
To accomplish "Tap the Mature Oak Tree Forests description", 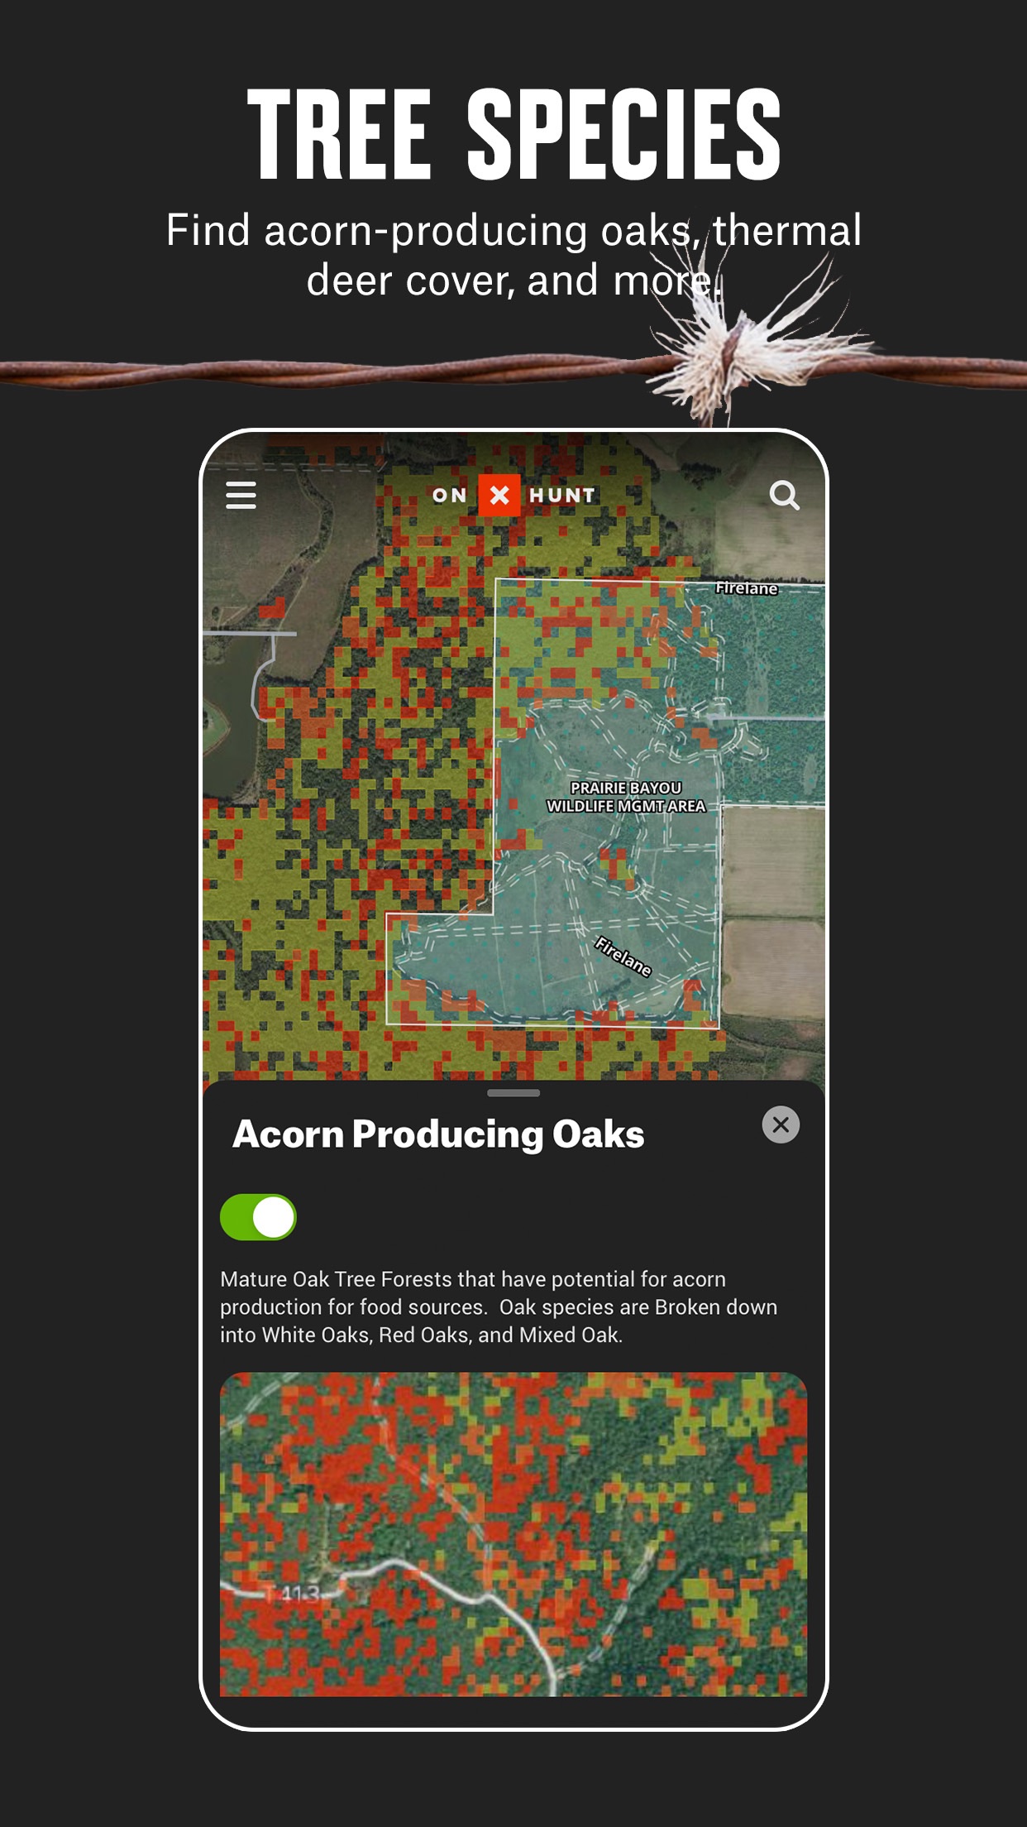I will point(499,1307).
